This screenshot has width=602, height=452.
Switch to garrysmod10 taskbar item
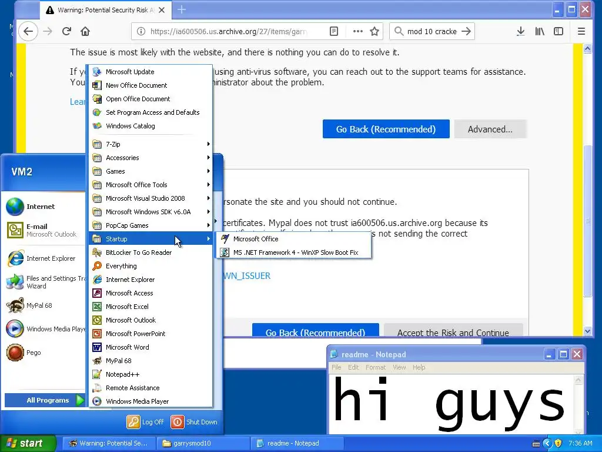click(203, 443)
